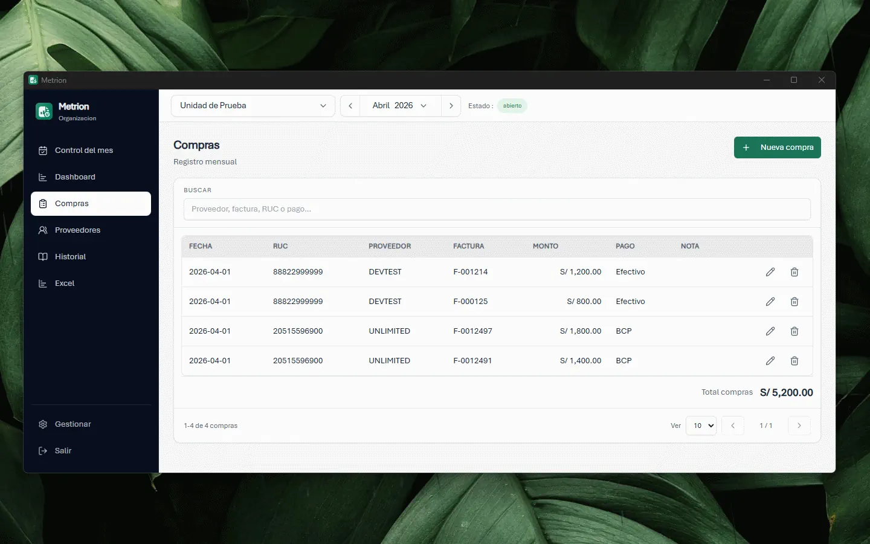
Task: Open the Proveedores section
Action: [91, 230]
